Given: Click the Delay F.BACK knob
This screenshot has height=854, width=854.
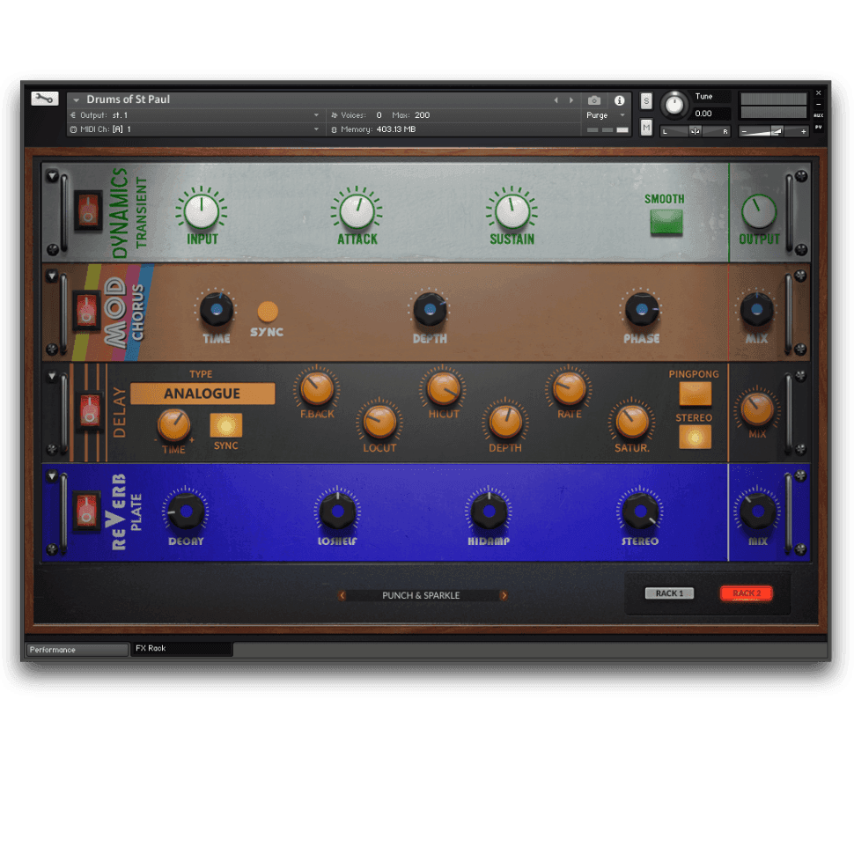Looking at the screenshot, I should (317, 388).
